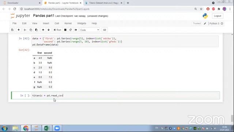Image resolution: width=234 pixels, height=132 pixels.
Task: Restart the kernel circular arrow icon
Action: (71, 30)
